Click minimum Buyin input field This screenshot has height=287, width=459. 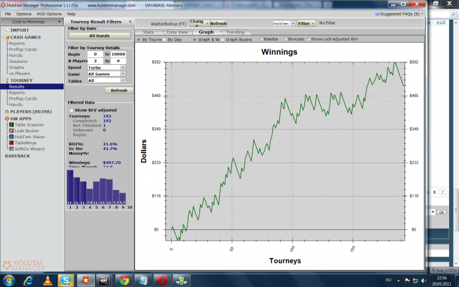click(x=95, y=54)
